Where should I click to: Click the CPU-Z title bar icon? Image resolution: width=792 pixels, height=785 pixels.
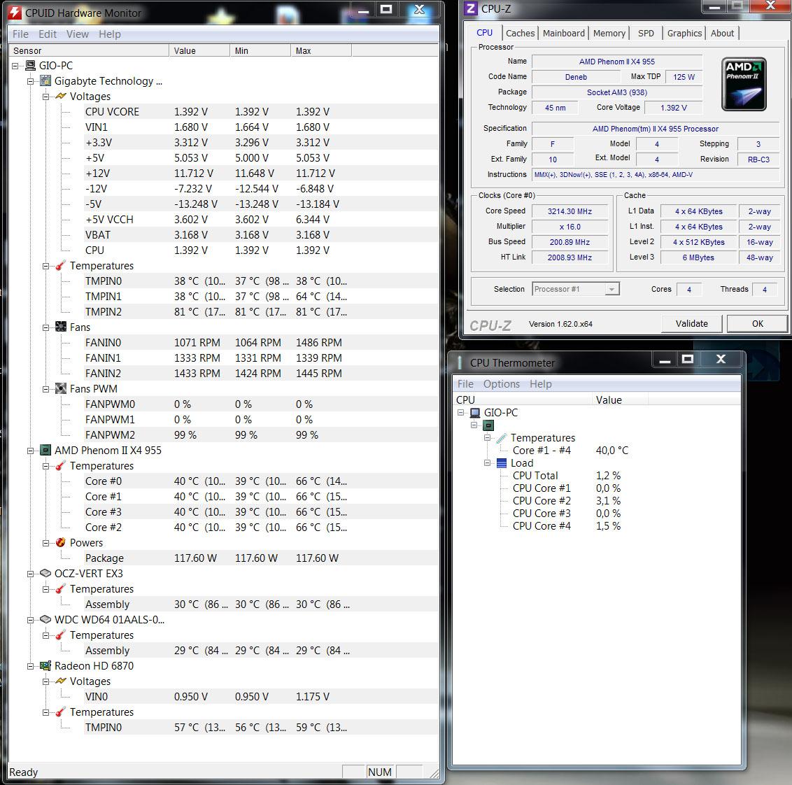(x=471, y=8)
